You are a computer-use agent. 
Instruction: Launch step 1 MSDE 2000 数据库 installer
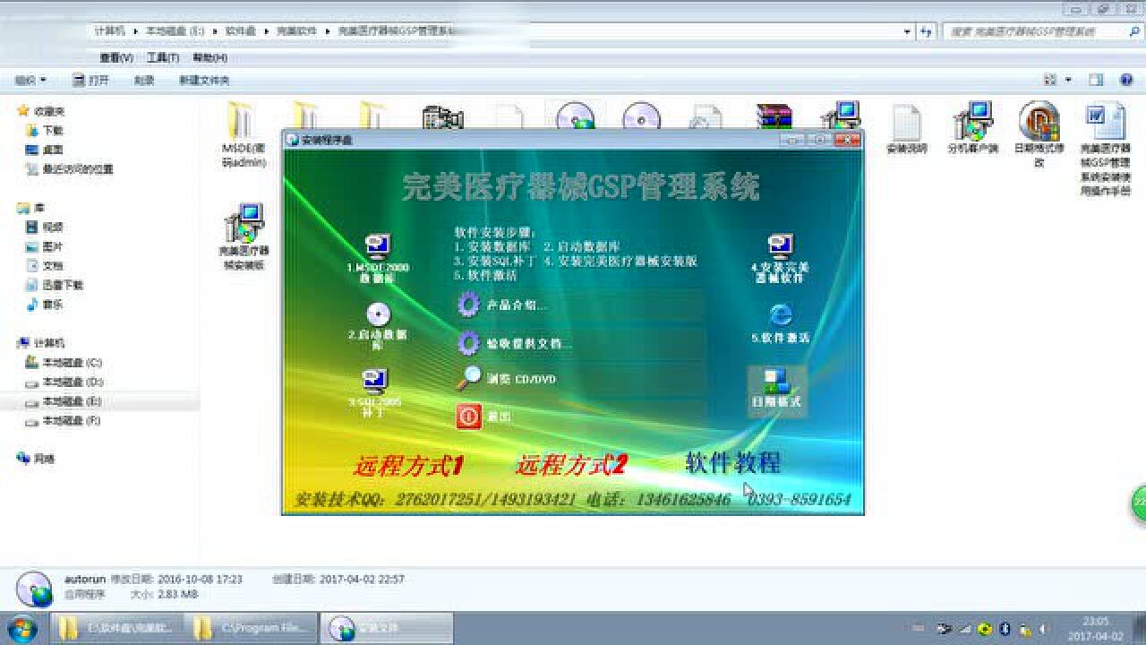coord(376,249)
